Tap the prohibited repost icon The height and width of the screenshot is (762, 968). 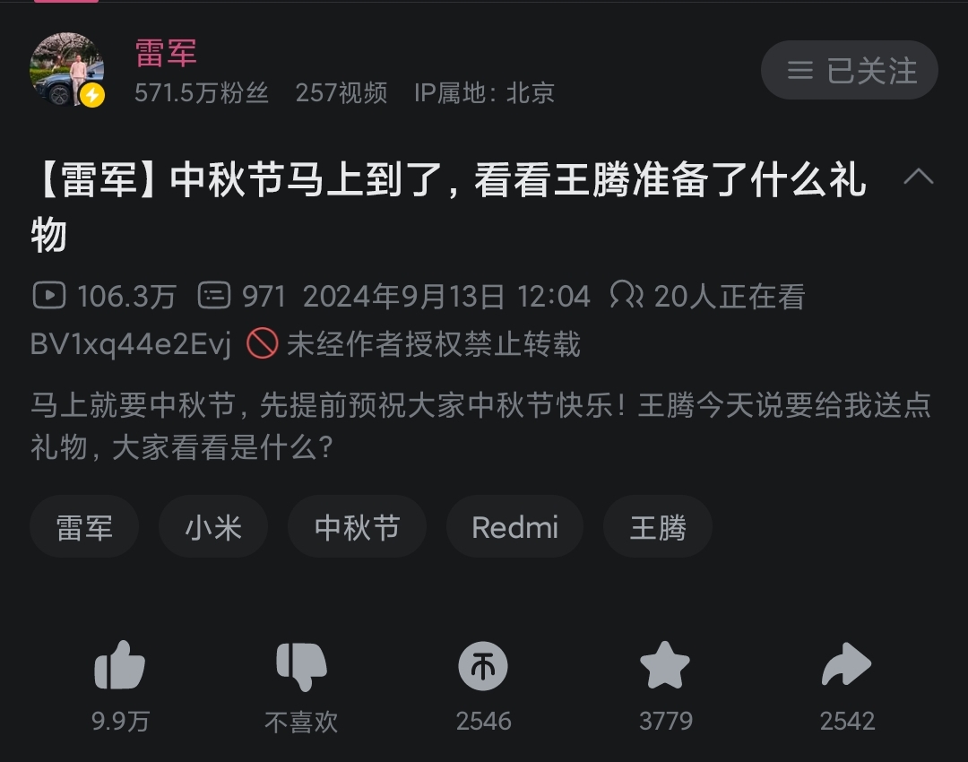(x=263, y=343)
